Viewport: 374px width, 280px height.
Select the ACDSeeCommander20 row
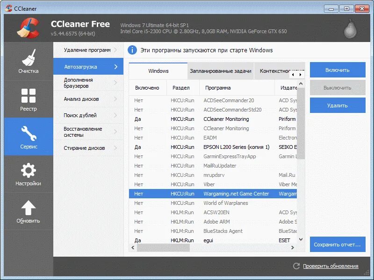tap(213, 100)
